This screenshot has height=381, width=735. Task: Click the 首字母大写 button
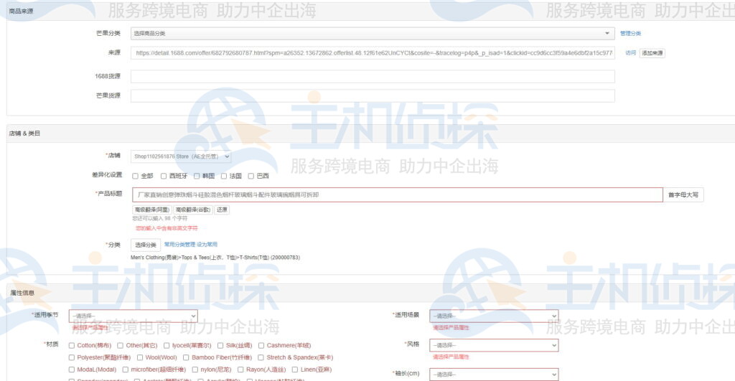click(683, 195)
